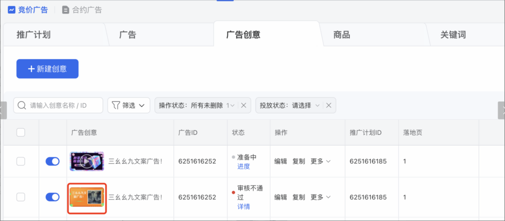
Task: Switch to the 推广计划 tab
Action: click(x=34, y=35)
